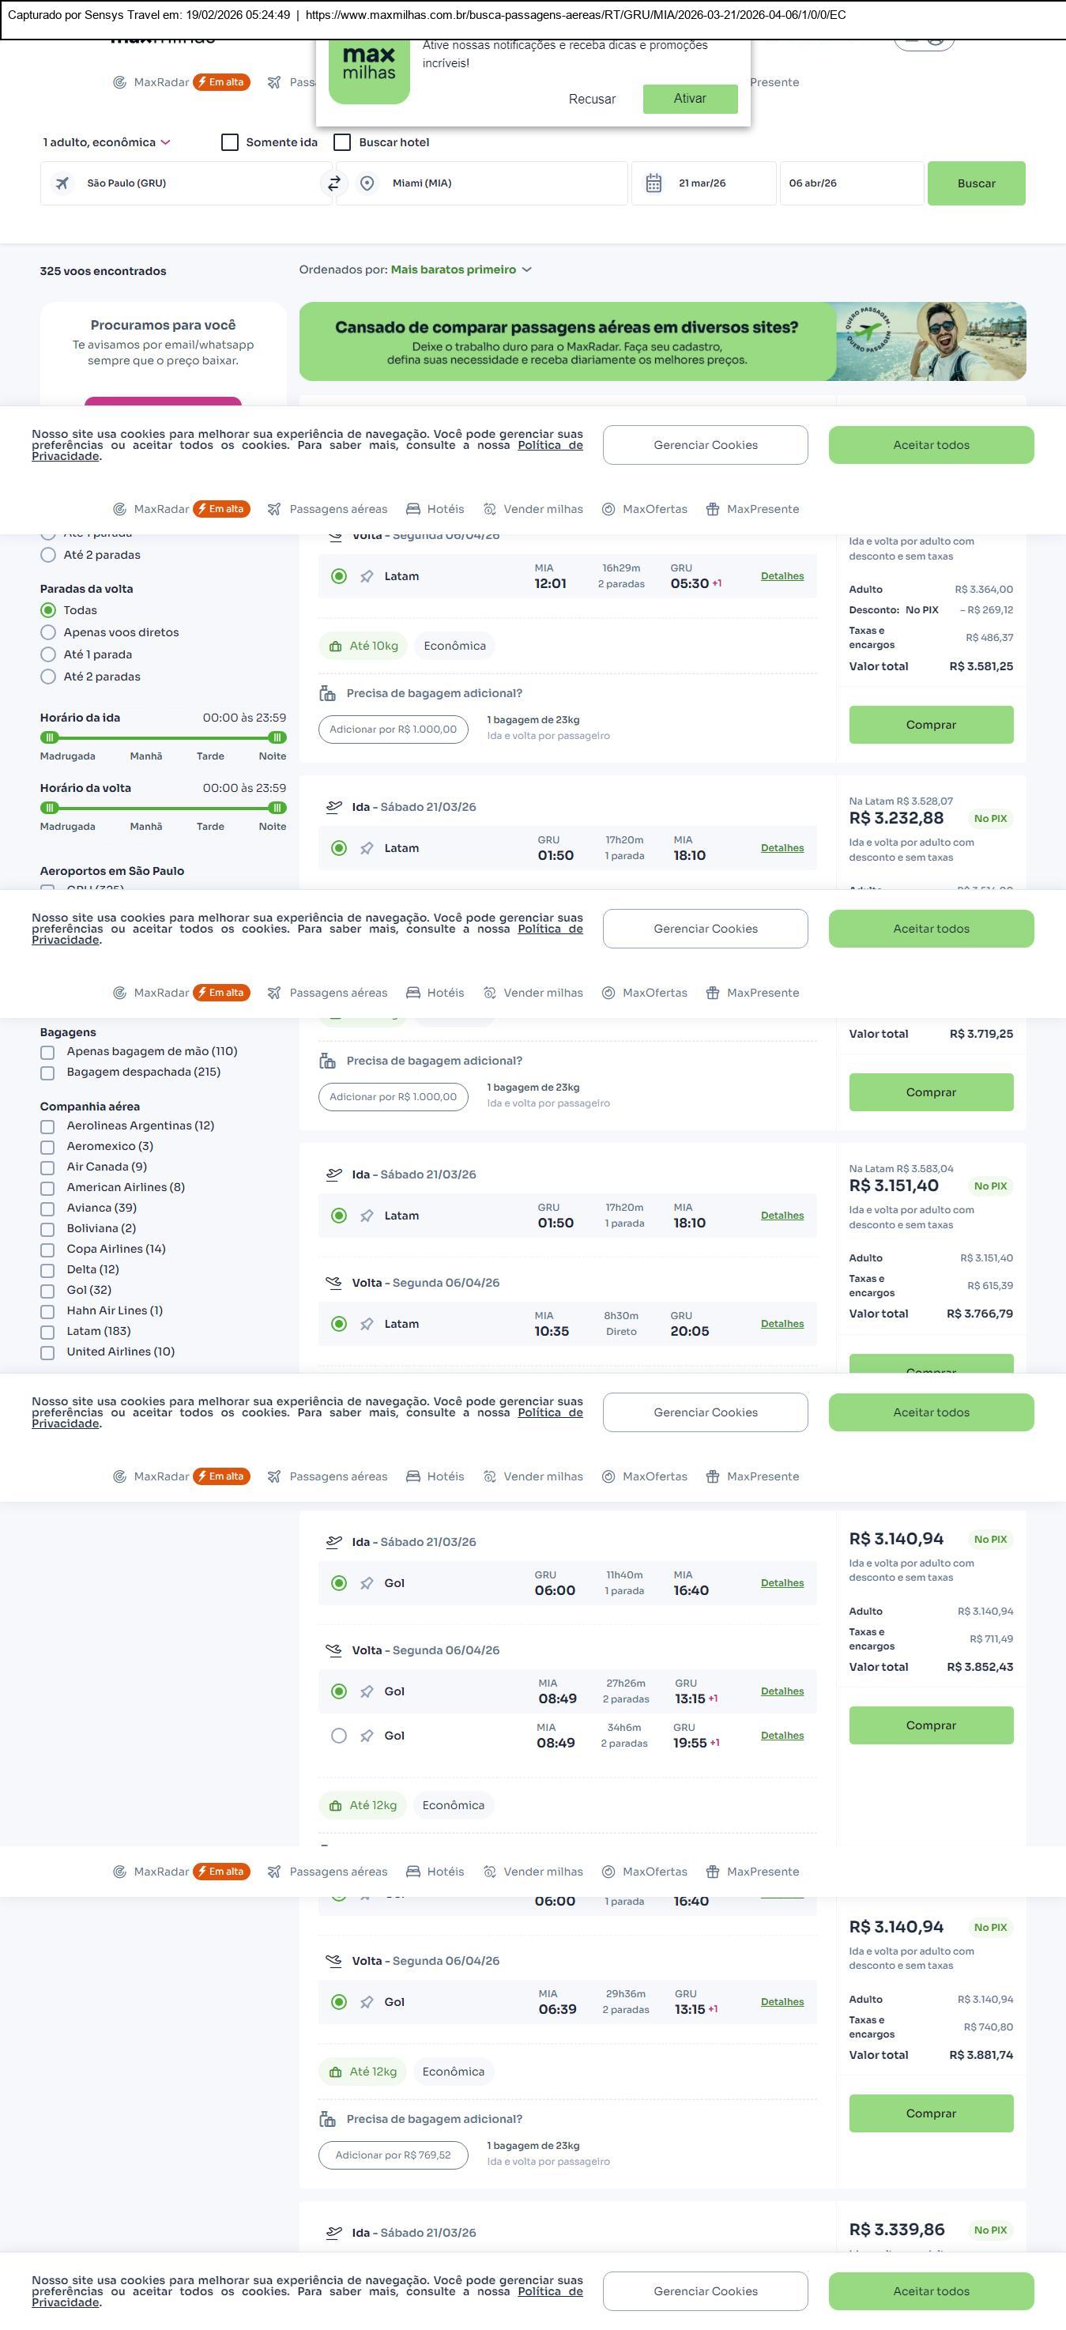1066x2330 pixels.
Task: Open the 06 abr/26 return date picker
Action: click(850, 183)
